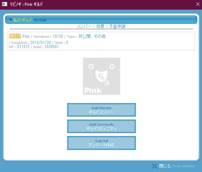Image resolution: width=202 pixels, height=172 pixels.
Task: Click the blue X icon beside 閉じる
Action: 155,166
